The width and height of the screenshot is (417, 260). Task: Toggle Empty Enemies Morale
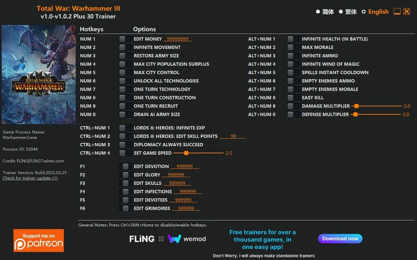coord(294,89)
